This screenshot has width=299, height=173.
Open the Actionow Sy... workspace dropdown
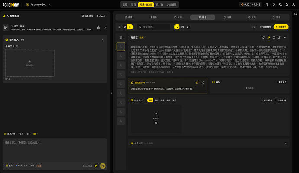point(38,5)
